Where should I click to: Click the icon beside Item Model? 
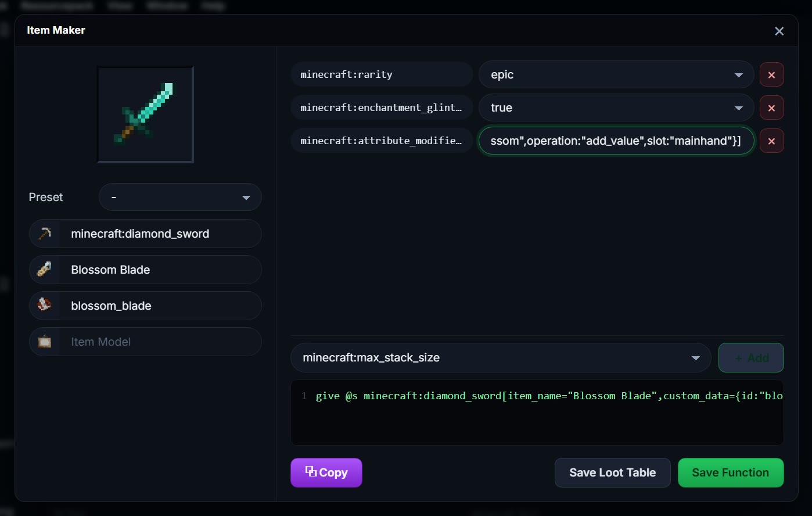pos(45,342)
